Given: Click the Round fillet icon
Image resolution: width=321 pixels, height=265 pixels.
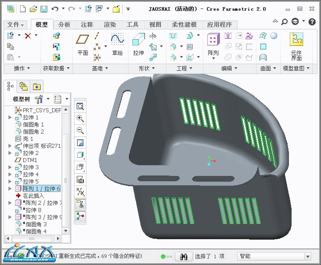Looking at the screenshot, I should click(173, 47).
